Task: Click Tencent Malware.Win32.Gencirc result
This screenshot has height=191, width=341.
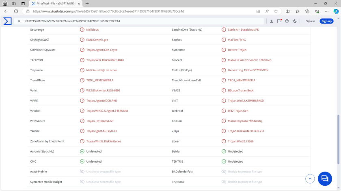Action: 249,60
